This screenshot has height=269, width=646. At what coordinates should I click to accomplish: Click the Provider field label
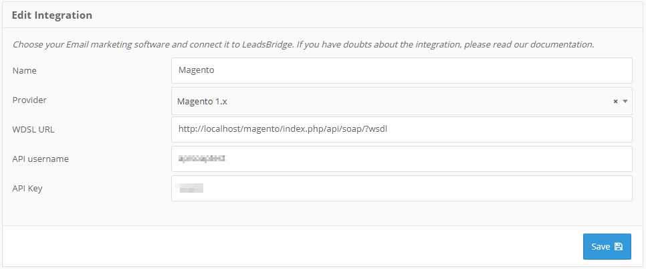(29, 100)
